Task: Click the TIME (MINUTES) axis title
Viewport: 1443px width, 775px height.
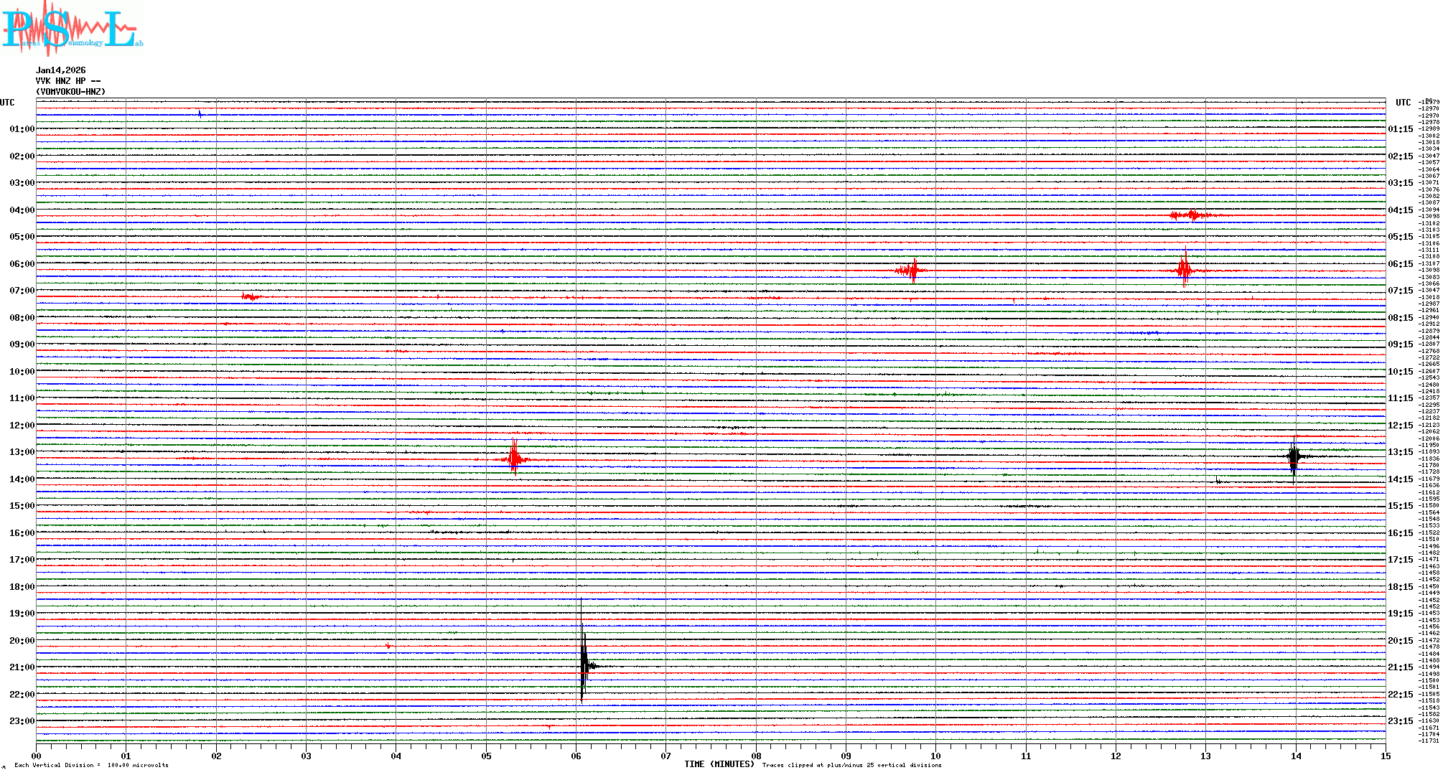Action: coord(719,764)
